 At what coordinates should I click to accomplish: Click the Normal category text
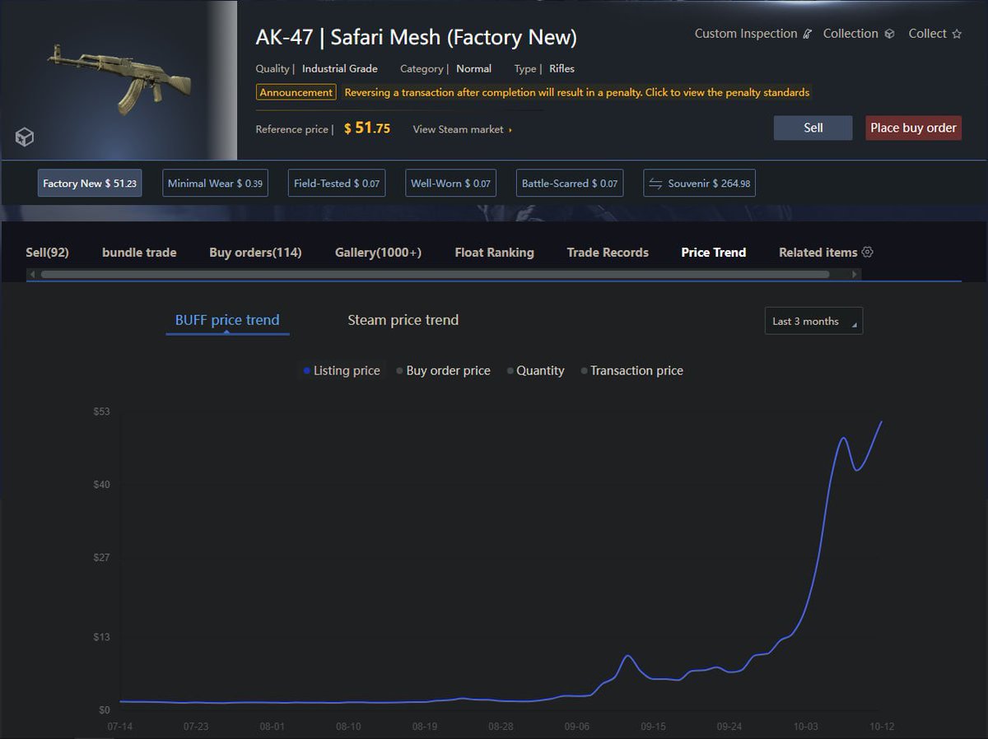(x=474, y=69)
